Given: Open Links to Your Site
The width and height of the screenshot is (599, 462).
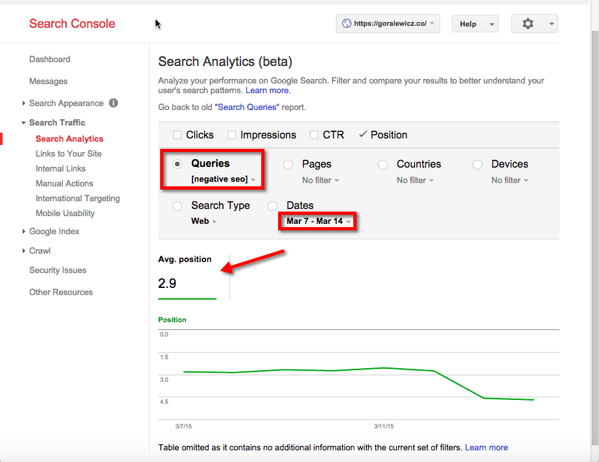Looking at the screenshot, I should (x=68, y=153).
